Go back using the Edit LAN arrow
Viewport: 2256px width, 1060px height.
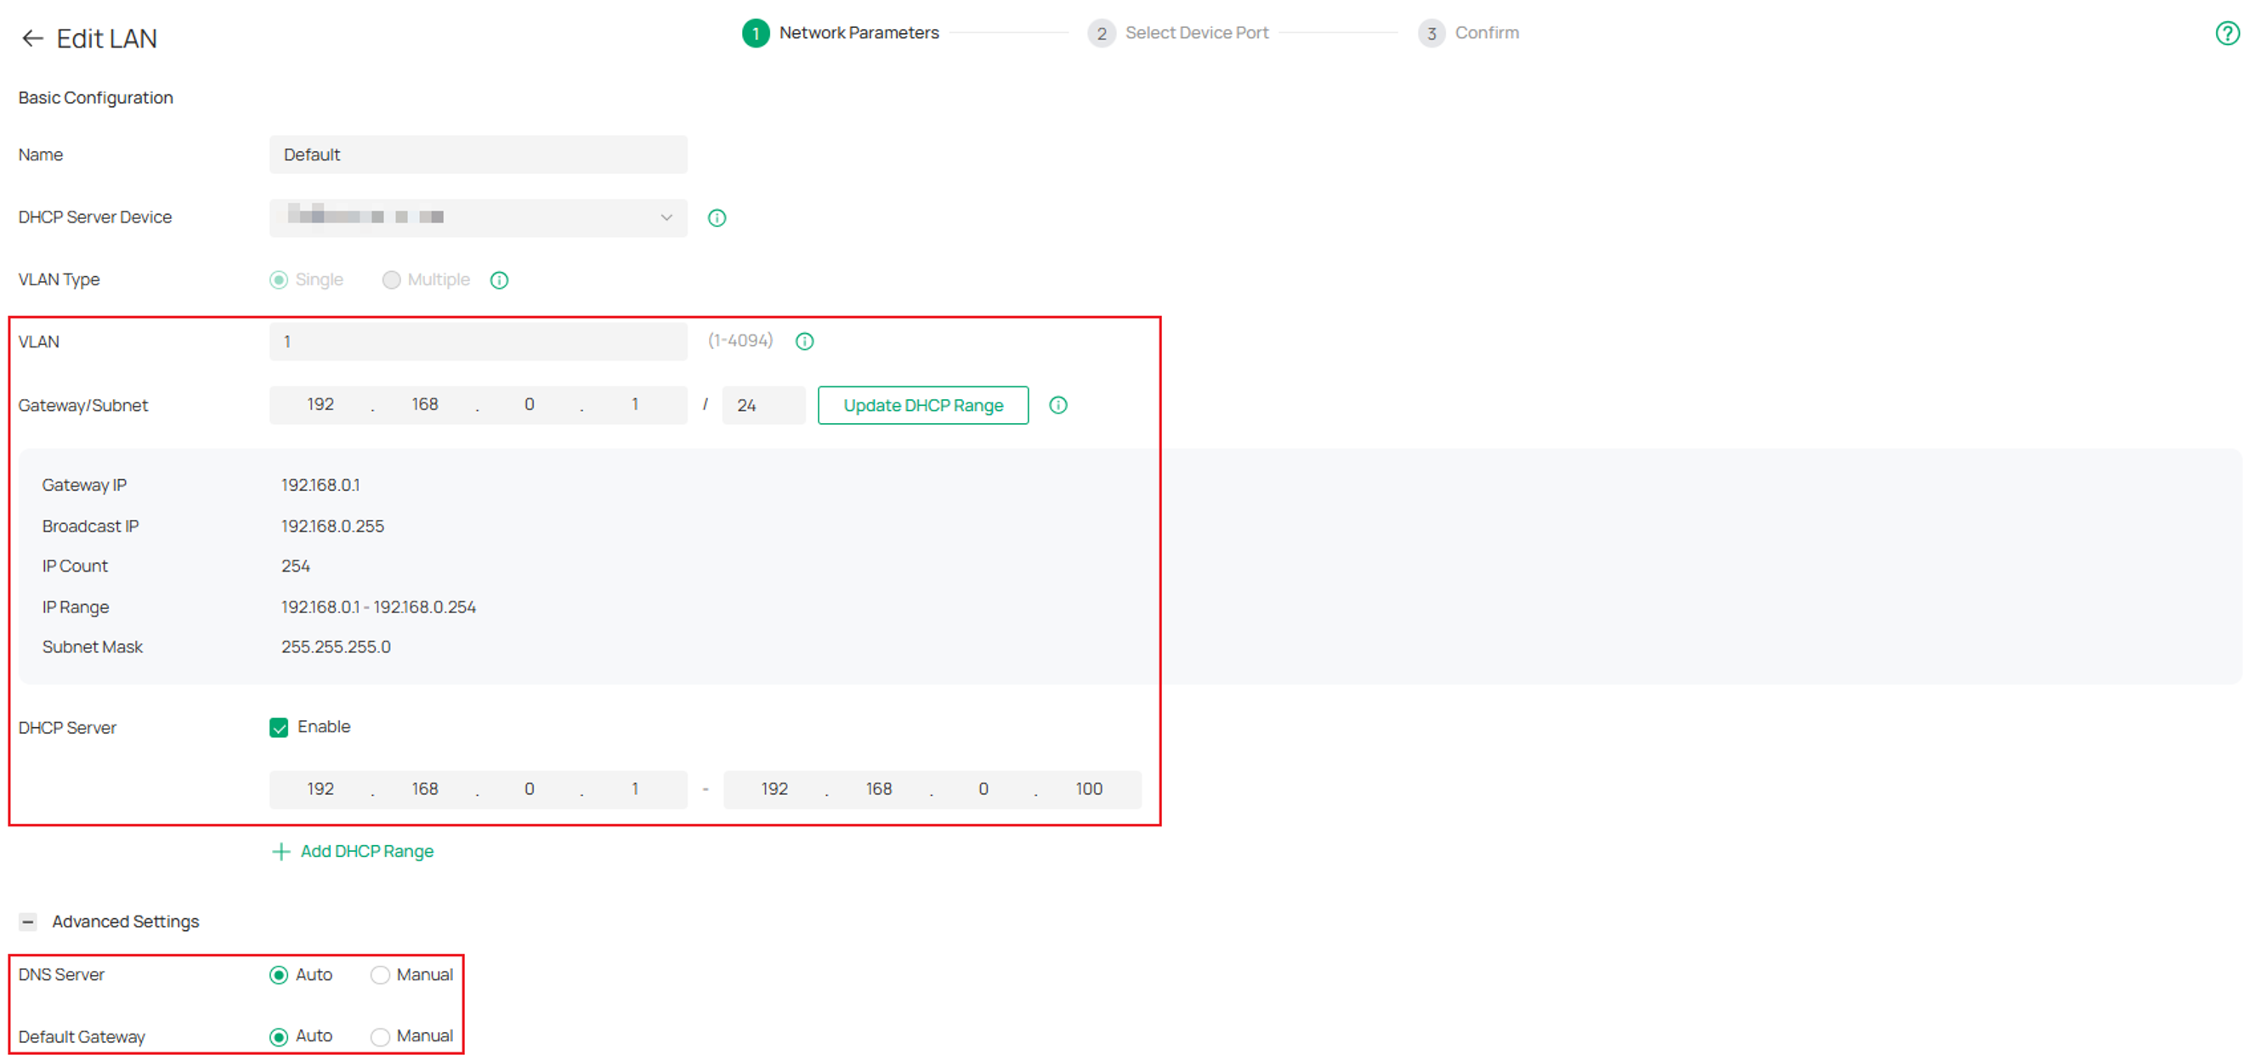point(32,38)
